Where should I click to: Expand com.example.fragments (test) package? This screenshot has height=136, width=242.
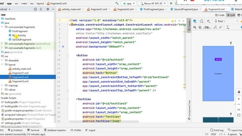(x=2, y=48)
